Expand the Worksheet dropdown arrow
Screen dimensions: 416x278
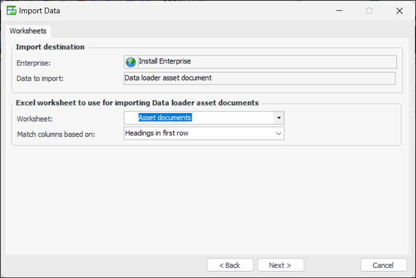point(278,118)
